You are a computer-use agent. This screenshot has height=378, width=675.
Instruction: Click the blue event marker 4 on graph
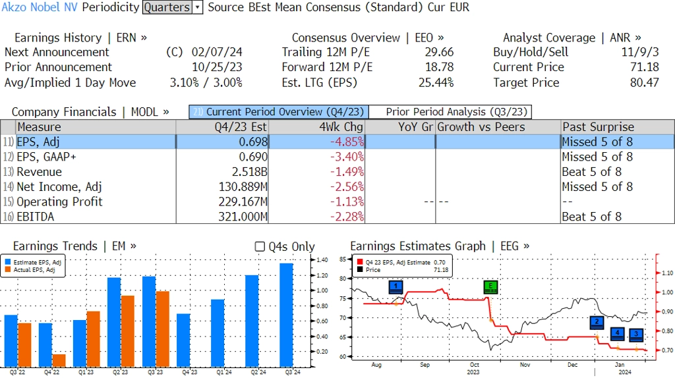(617, 334)
